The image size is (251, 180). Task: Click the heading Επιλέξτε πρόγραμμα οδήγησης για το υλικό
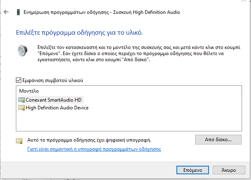[x=79, y=31]
